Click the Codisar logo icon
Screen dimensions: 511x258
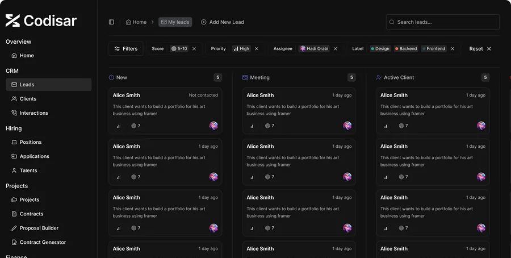(12, 21)
